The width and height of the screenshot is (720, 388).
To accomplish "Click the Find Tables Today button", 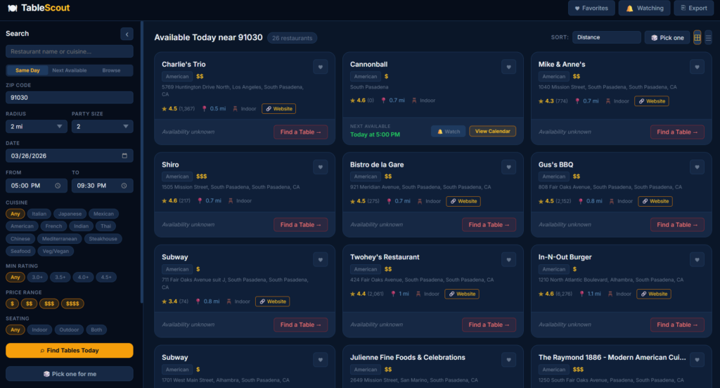I will coord(69,350).
